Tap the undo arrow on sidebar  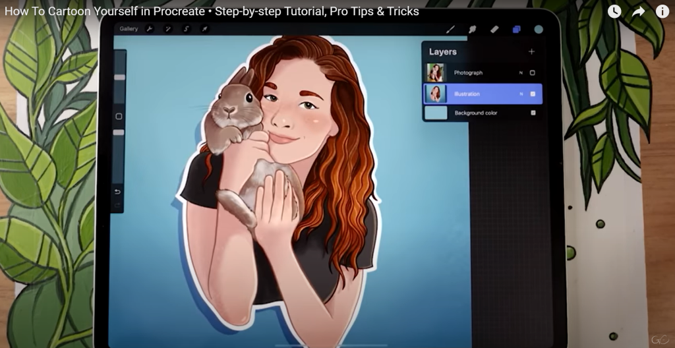point(117,192)
